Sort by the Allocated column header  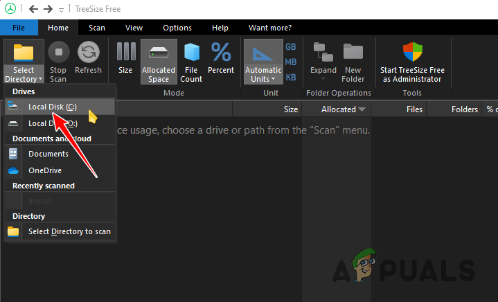[337, 109]
